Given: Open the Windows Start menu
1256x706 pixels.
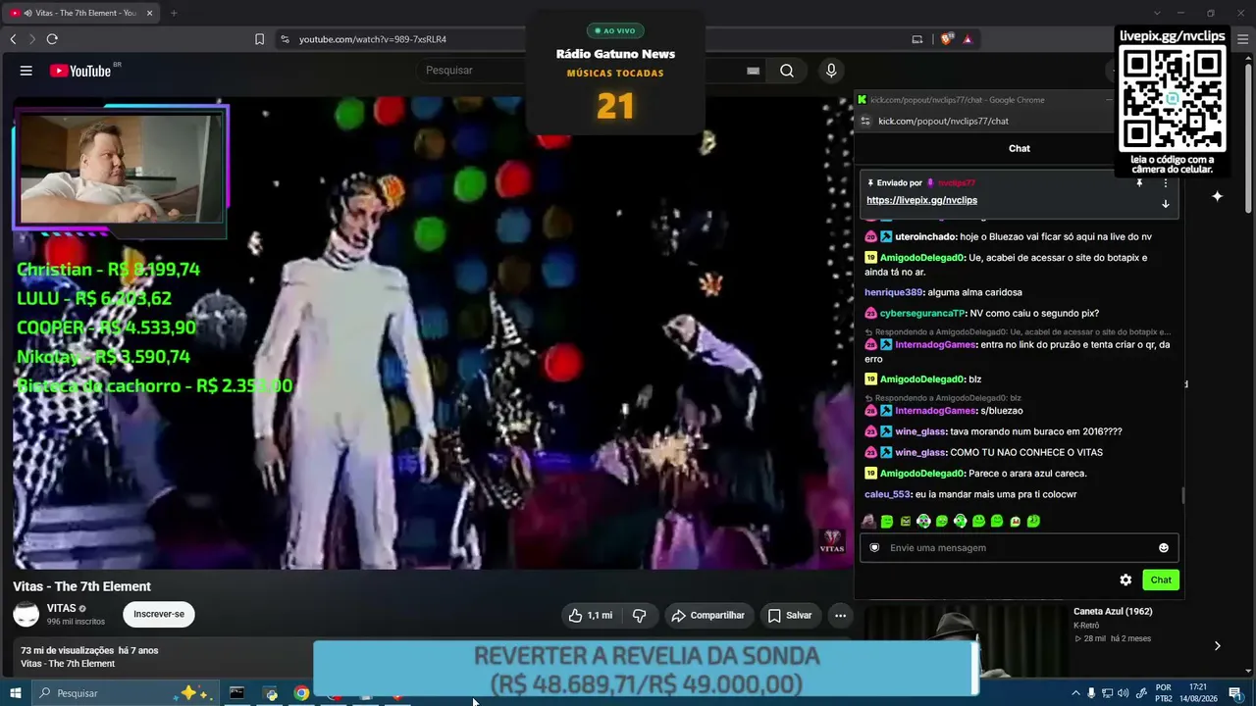Looking at the screenshot, I should point(16,693).
